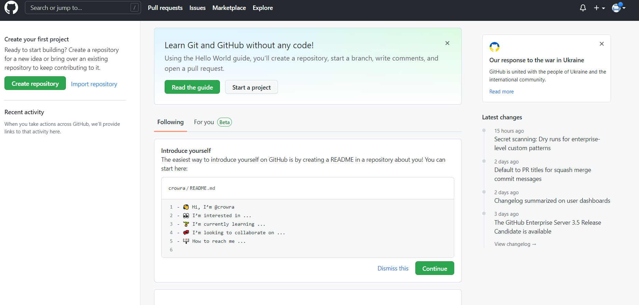The height and width of the screenshot is (305, 639).
Task: Open the user avatar menu
Action: click(618, 8)
